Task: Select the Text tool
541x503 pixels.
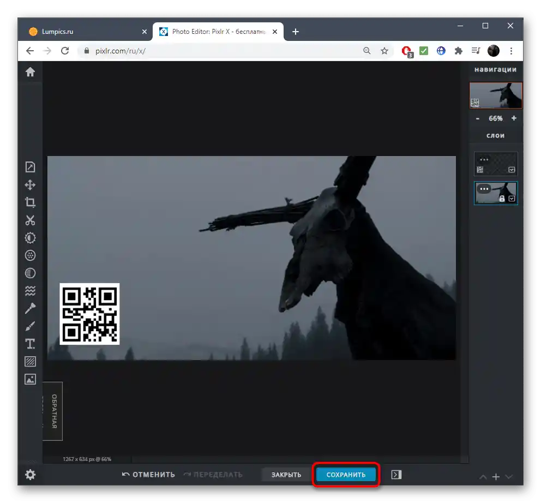Action: pos(30,344)
